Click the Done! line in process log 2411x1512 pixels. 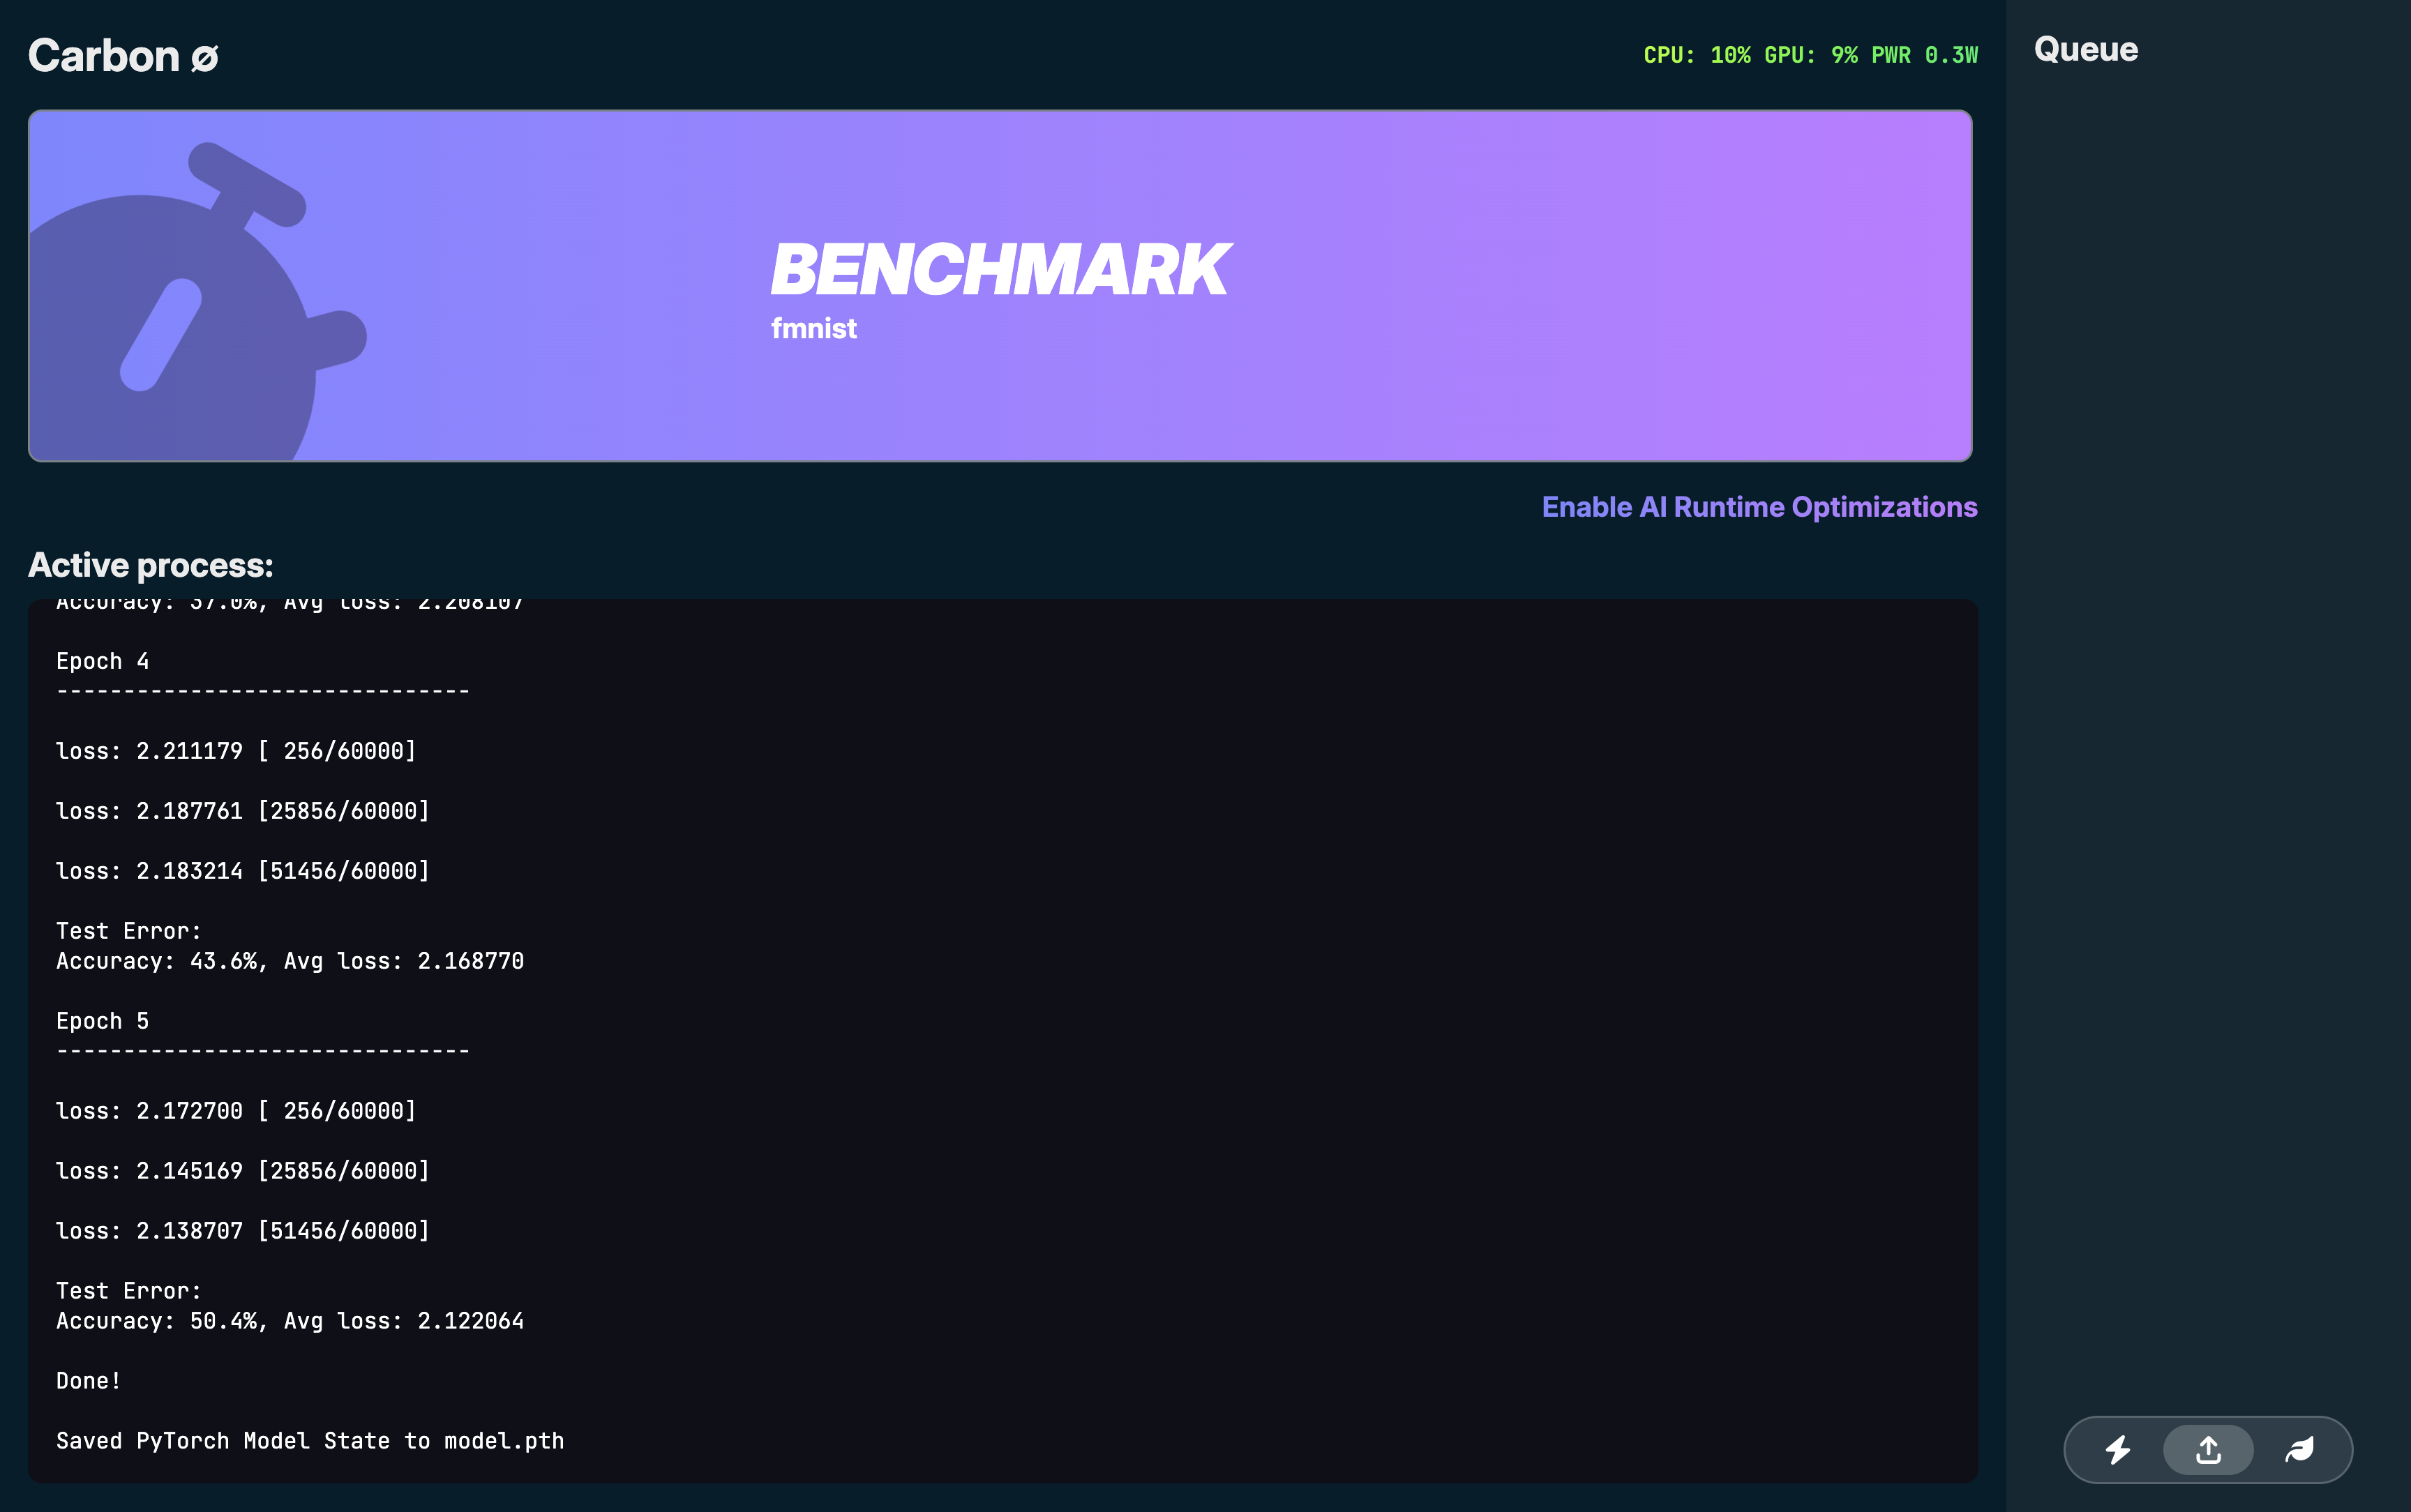[x=88, y=1381]
